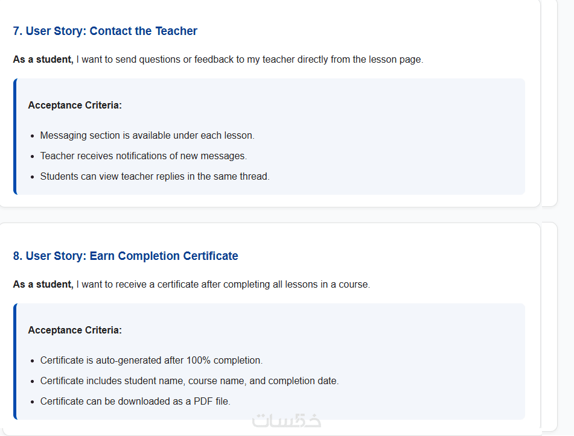Select the "Students can view teacher replies" bullet
This screenshot has width=574, height=436.
(x=155, y=176)
